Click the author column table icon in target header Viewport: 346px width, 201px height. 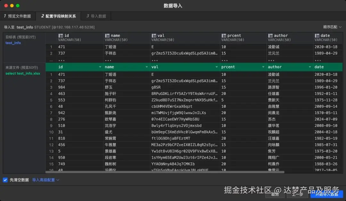tap(270, 35)
